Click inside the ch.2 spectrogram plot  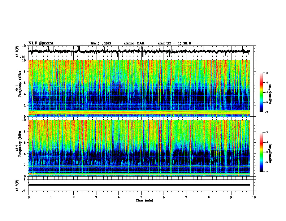click(139, 148)
